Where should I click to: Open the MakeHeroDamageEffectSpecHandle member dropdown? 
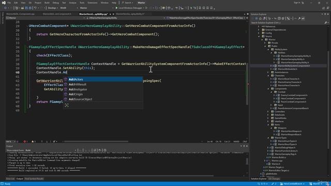click(x=206, y=18)
